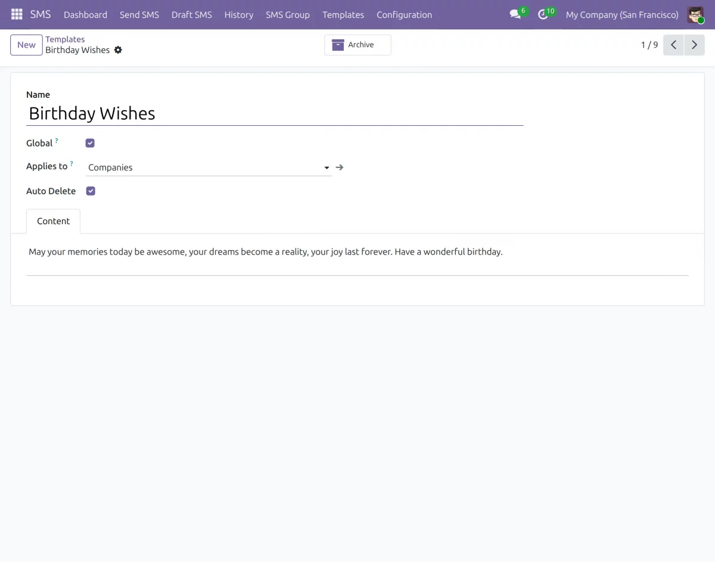Expand the Applies to dropdown
The width and height of the screenshot is (715, 562).
point(327,167)
